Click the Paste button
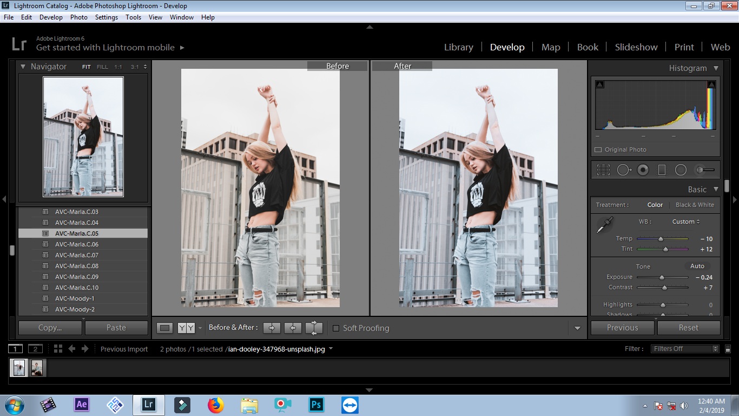Image resolution: width=739 pixels, height=416 pixels. tap(116, 328)
